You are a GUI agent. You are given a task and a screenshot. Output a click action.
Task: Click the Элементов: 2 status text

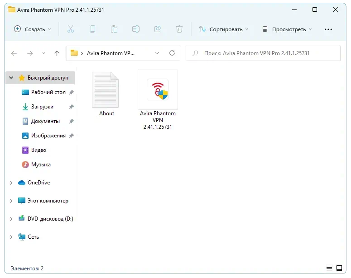tap(27, 268)
